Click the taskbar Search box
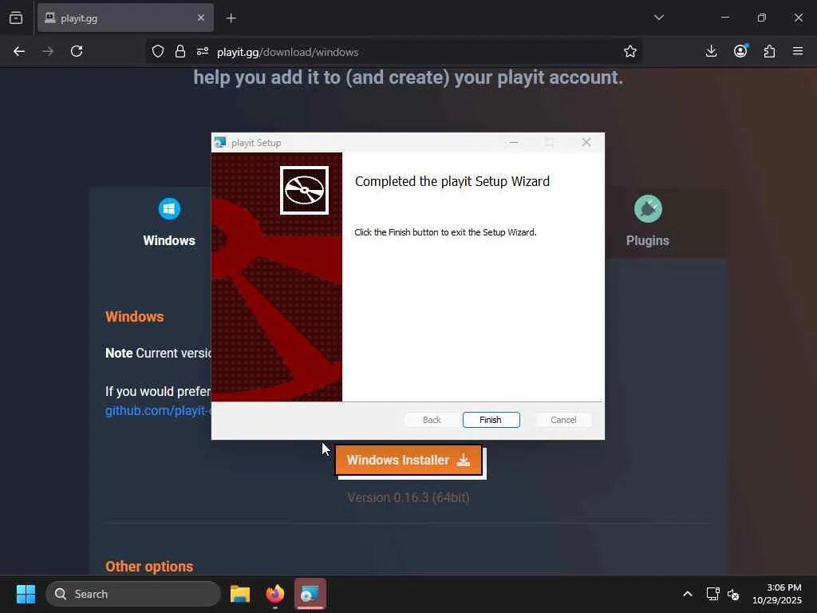 (x=133, y=594)
